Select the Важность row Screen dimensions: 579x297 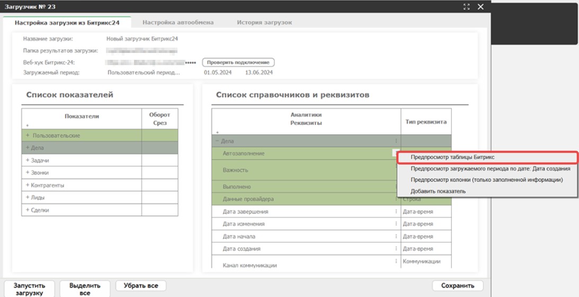(306, 170)
